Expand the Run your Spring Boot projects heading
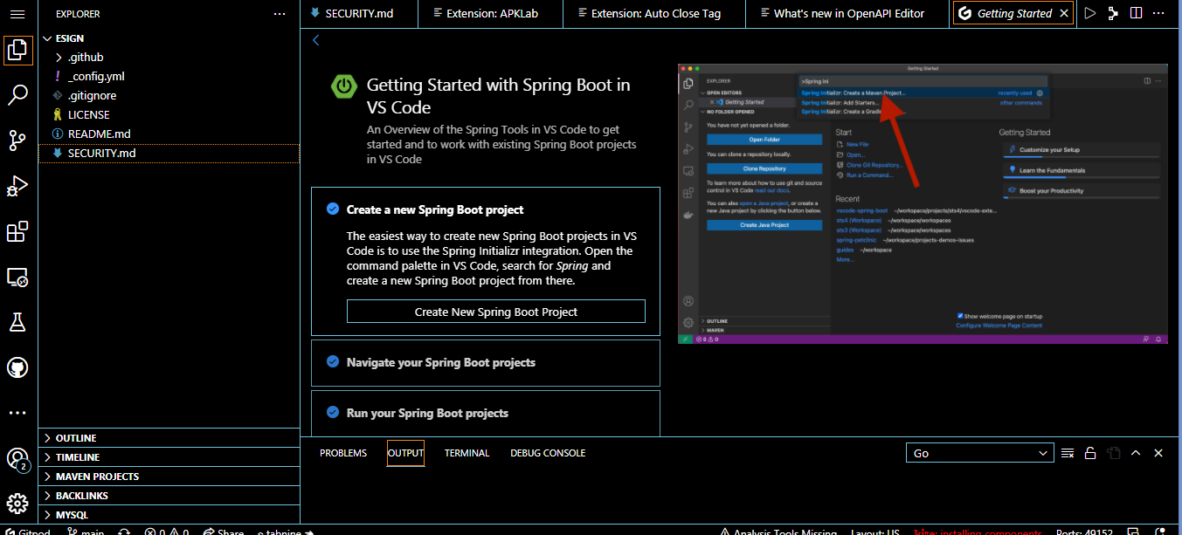 coord(427,413)
